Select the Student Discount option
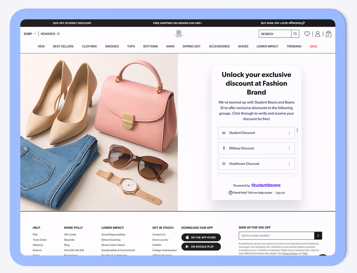Screen dimensions: 357x273 pos(256,133)
